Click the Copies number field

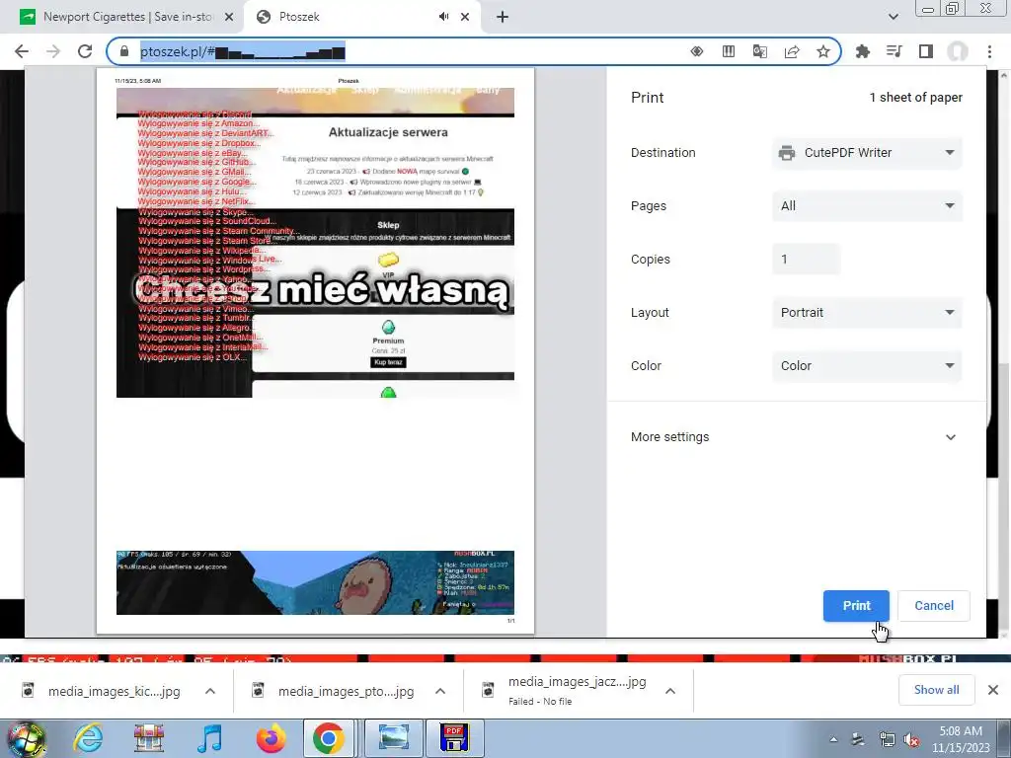[x=806, y=260]
